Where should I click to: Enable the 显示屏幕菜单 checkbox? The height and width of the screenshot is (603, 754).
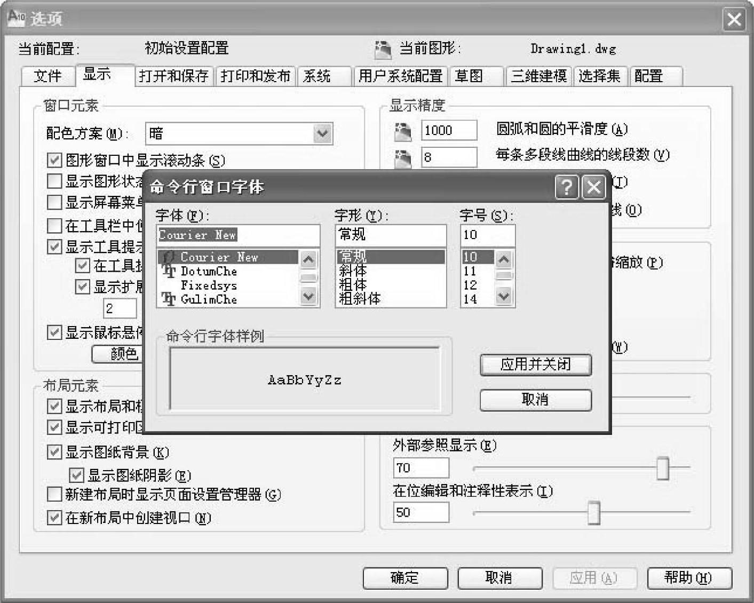pyautogui.click(x=54, y=202)
